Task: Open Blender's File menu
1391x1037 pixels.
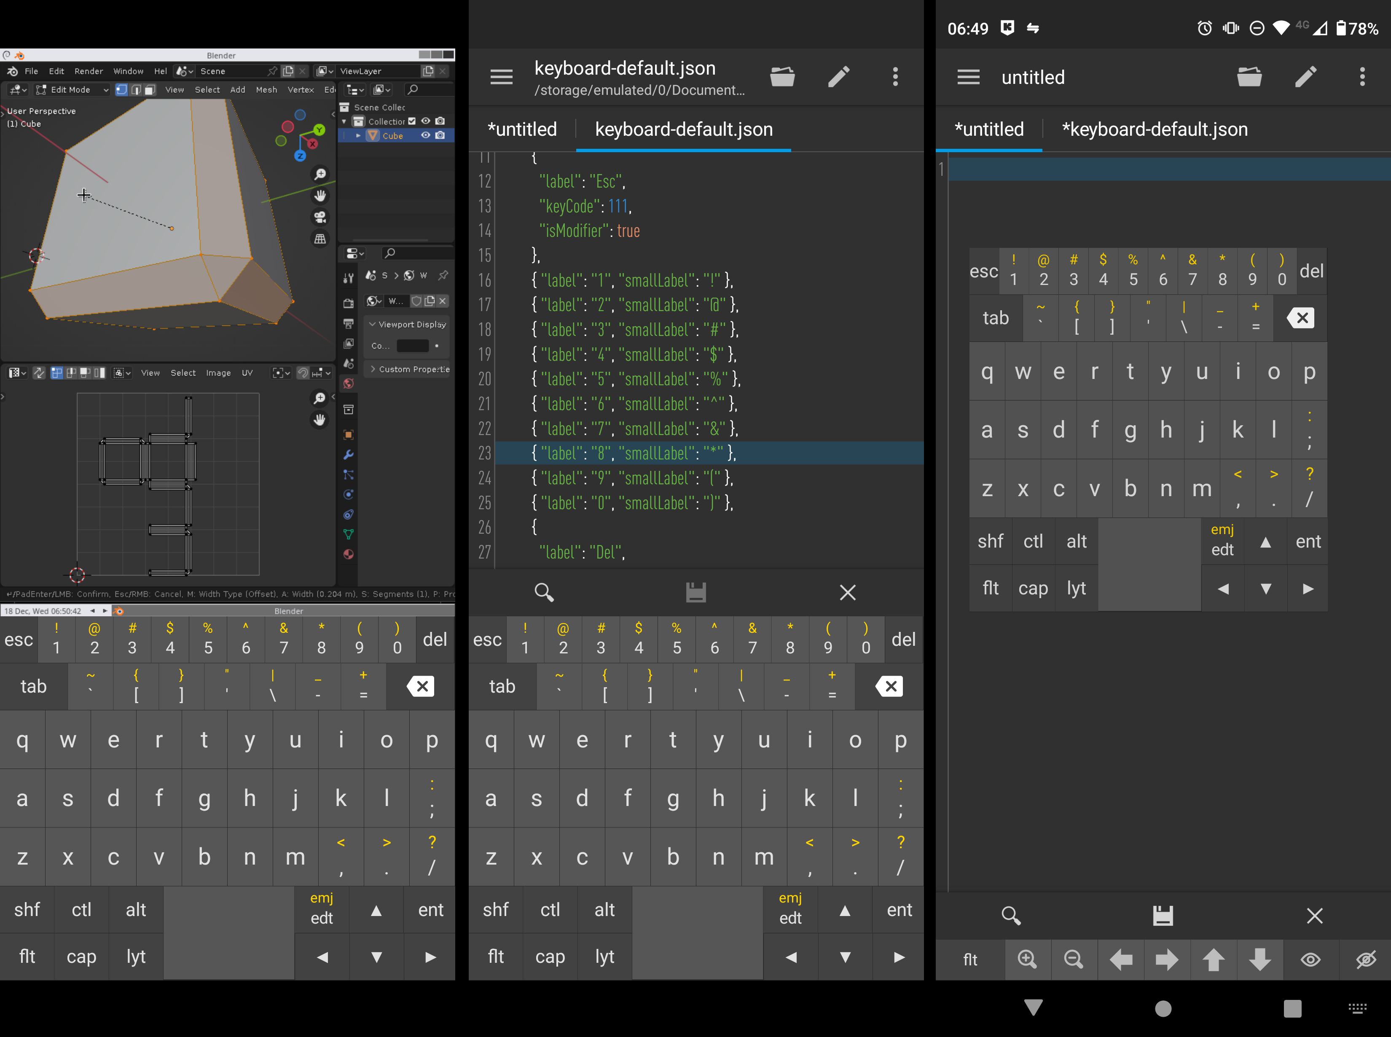Action: click(x=31, y=71)
